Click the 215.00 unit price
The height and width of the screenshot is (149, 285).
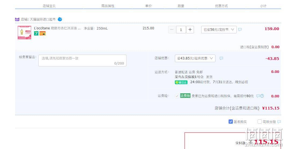(148, 28)
